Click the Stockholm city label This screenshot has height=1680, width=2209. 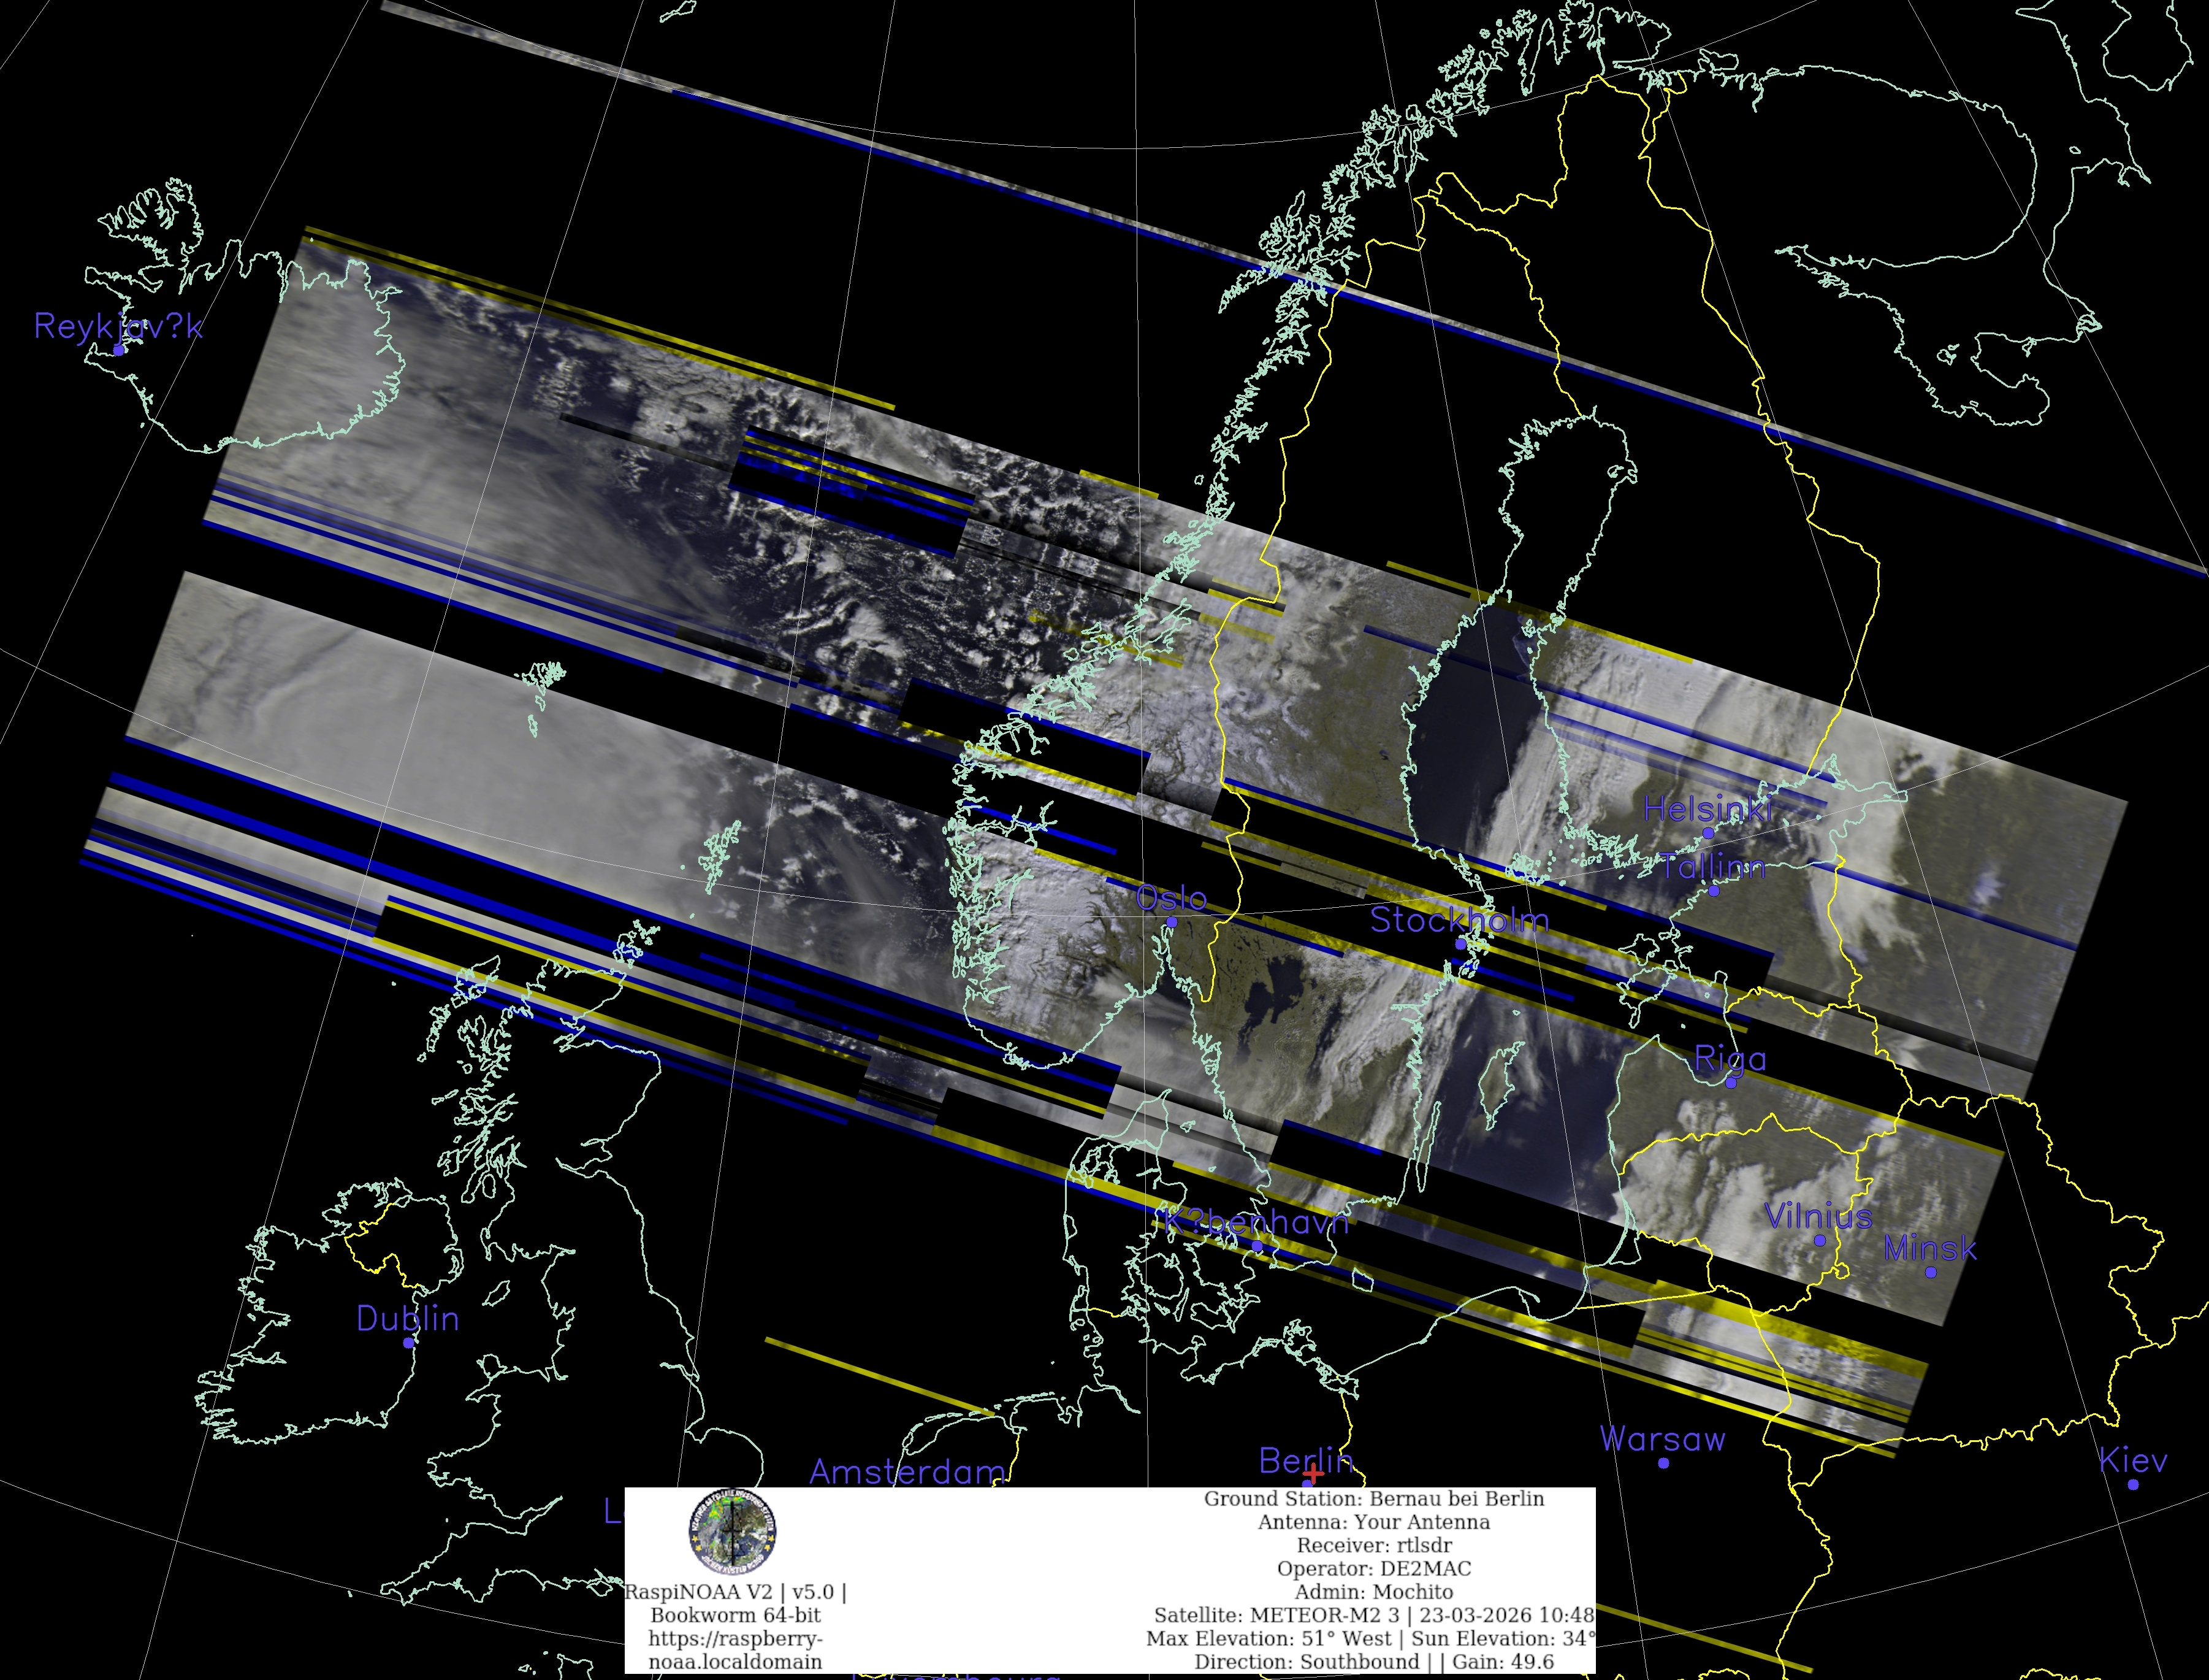tap(1459, 920)
